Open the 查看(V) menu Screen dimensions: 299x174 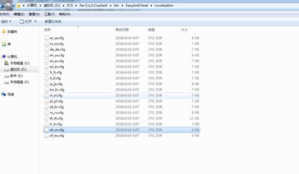point(34,14)
